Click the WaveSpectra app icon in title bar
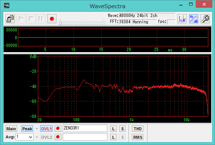This screenshot has width=215, height=145. pyautogui.click(x=7, y=6)
